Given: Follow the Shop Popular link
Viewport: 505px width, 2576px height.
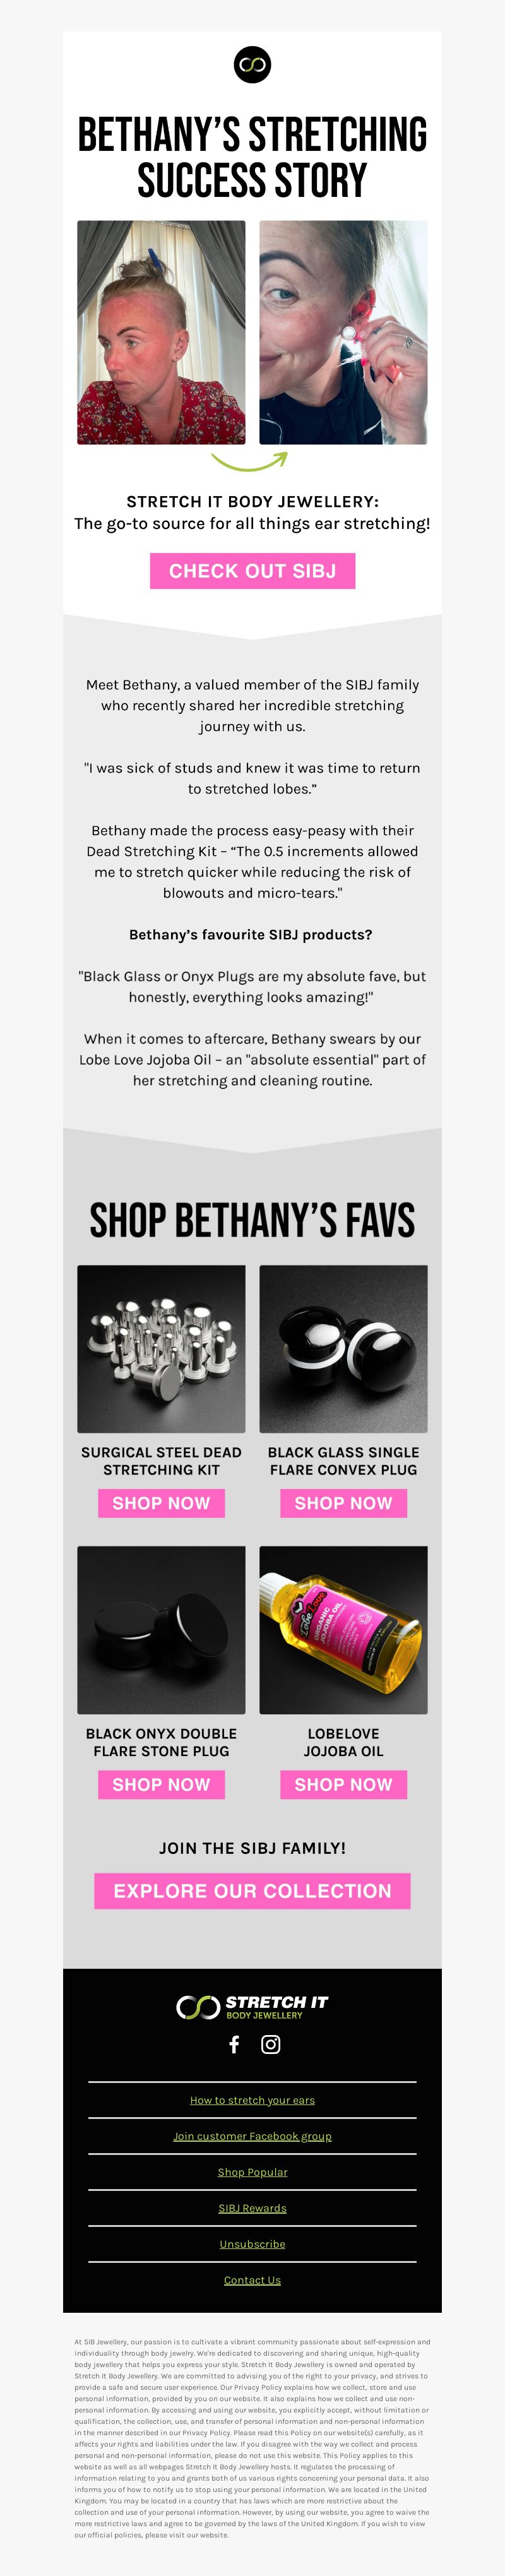Looking at the screenshot, I should [x=252, y=2172].
